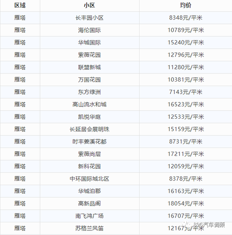Select the 紫薇花园 cell
The height and width of the screenshot is (235, 232).
[89, 55]
